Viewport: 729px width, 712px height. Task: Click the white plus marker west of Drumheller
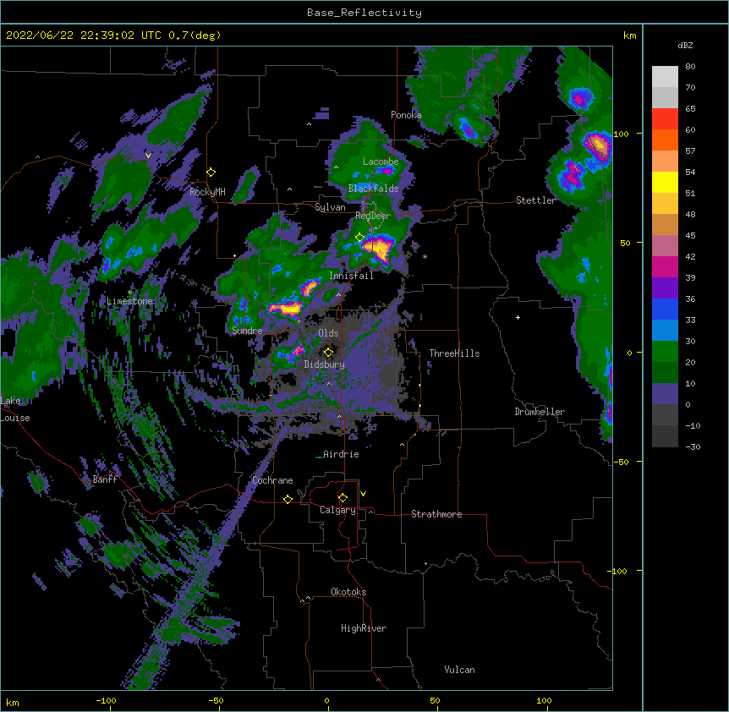[x=518, y=317]
